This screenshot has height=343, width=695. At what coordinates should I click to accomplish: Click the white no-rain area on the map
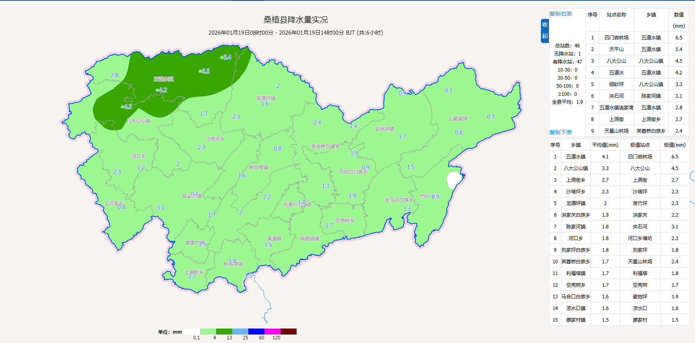click(454, 180)
